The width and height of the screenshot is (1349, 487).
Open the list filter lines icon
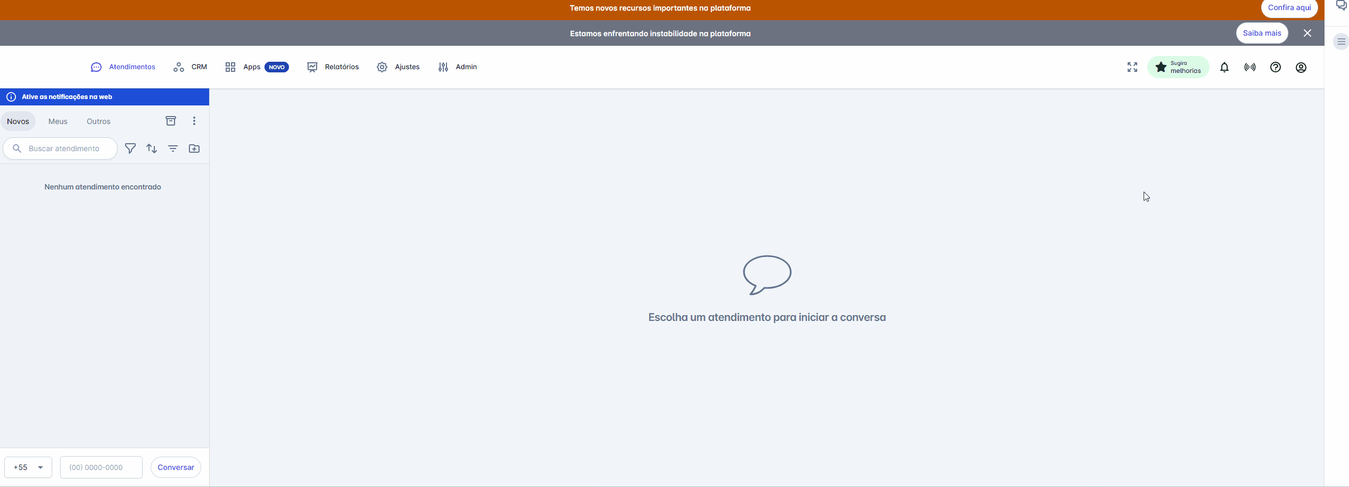pos(173,148)
